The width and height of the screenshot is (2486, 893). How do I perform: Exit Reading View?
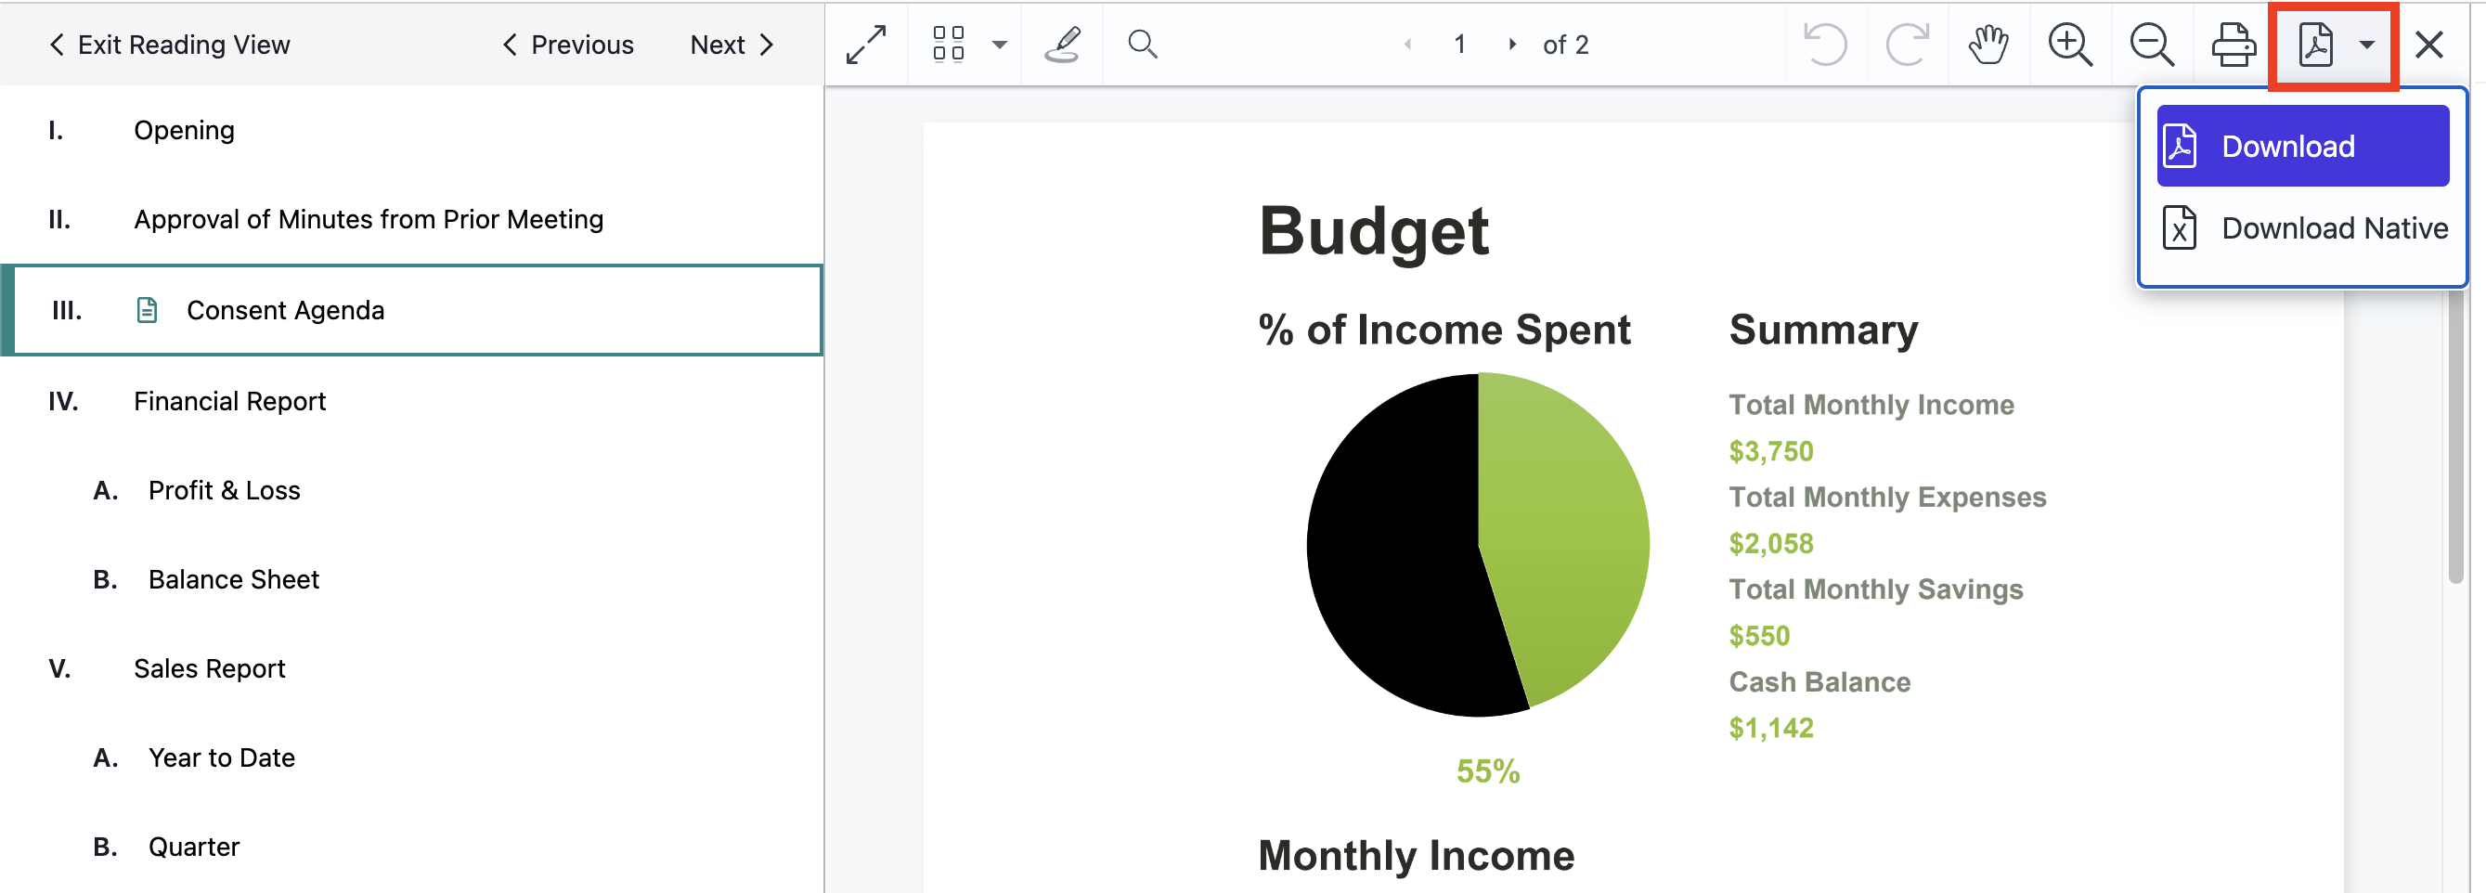pos(169,45)
